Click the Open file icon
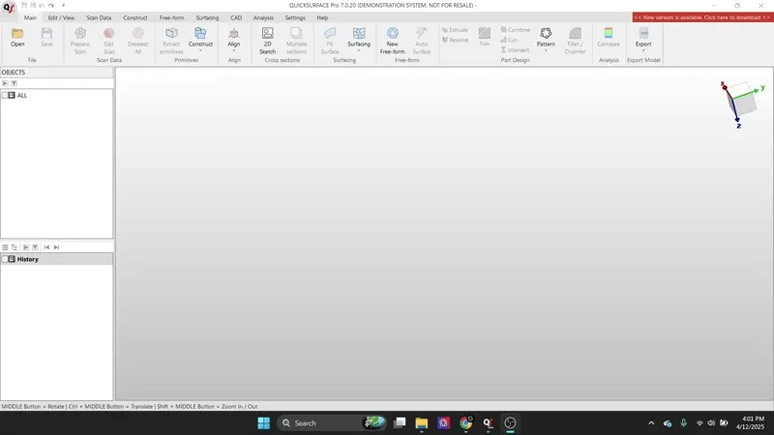The width and height of the screenshot is (774, 435). (17, 37)
